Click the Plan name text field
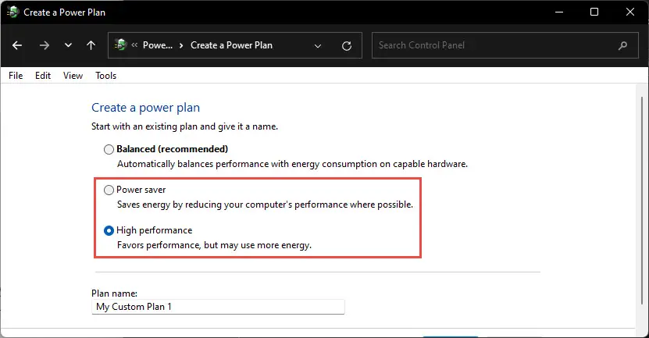Image resolution: width=649 pixels, height=338 pixels. pyautogui.click(x=218, y=307)
